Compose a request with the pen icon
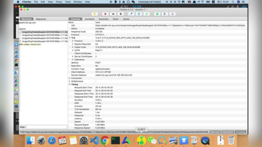262x147 pixels. (x=131, y=14)
